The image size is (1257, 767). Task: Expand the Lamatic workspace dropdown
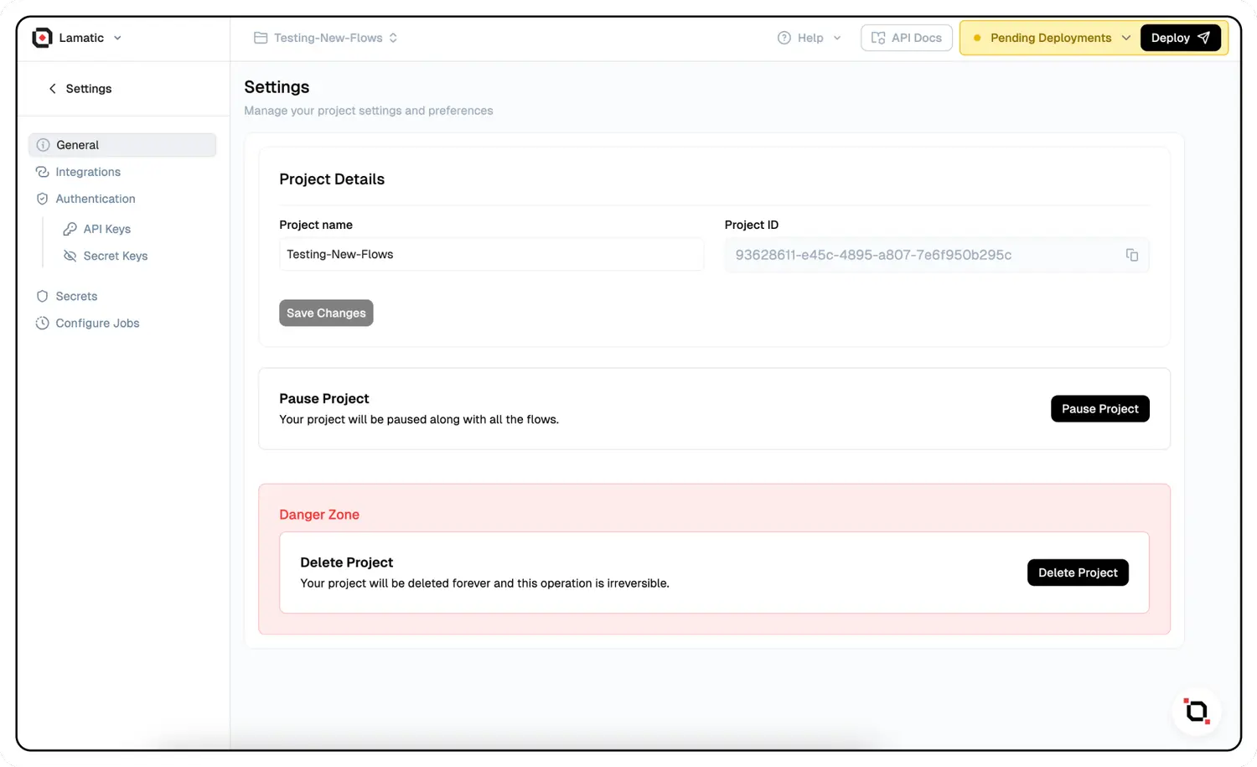tap(117, 38)
